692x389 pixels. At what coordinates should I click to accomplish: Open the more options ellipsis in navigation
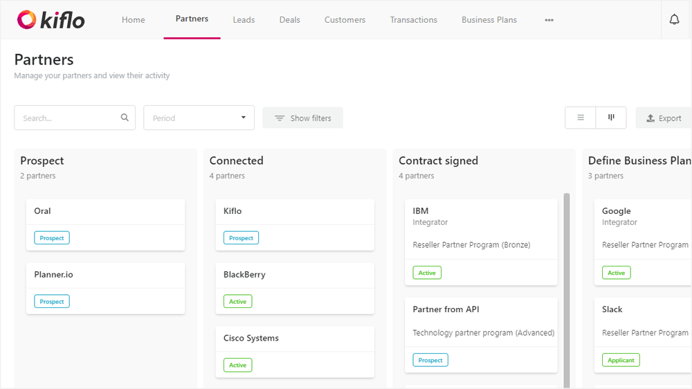[x=549, y=20]
